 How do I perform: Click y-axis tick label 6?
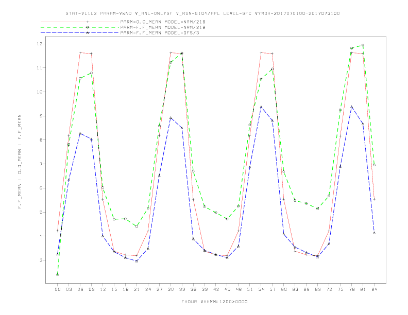point(40,188)
